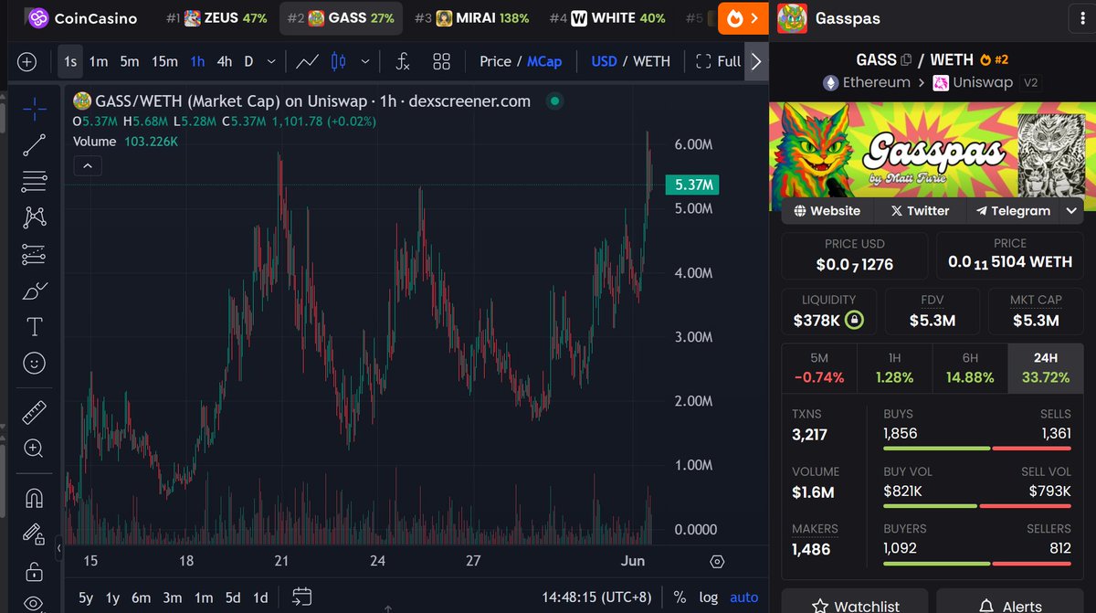Open chart settings gear near the price axis
Viewport: 1096px width, 613px height.
click(x=717, y=562)
